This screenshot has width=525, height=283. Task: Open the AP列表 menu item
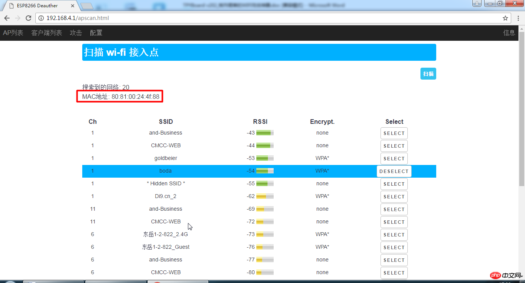(13, 33)
